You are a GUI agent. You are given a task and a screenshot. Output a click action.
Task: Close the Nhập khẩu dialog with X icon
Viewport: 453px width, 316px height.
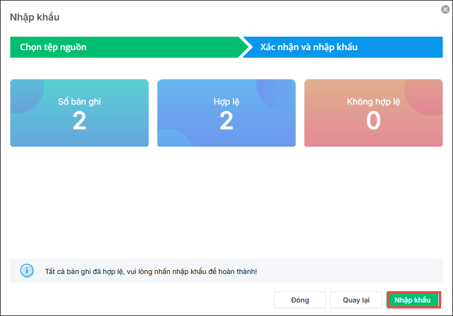[445, 9]
